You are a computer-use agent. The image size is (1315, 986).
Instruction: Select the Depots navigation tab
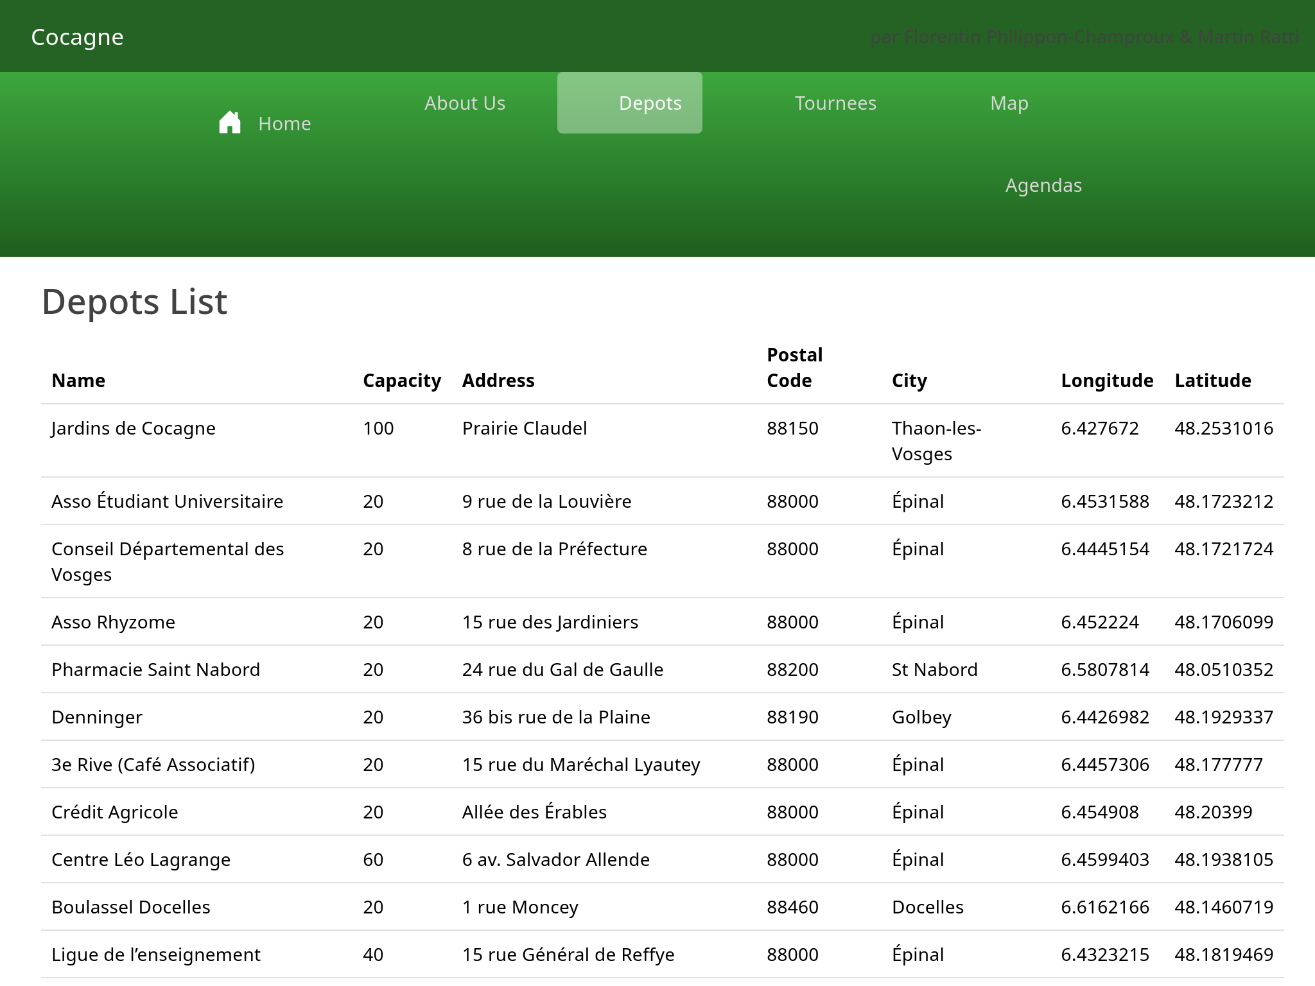(x=649, y=103)
